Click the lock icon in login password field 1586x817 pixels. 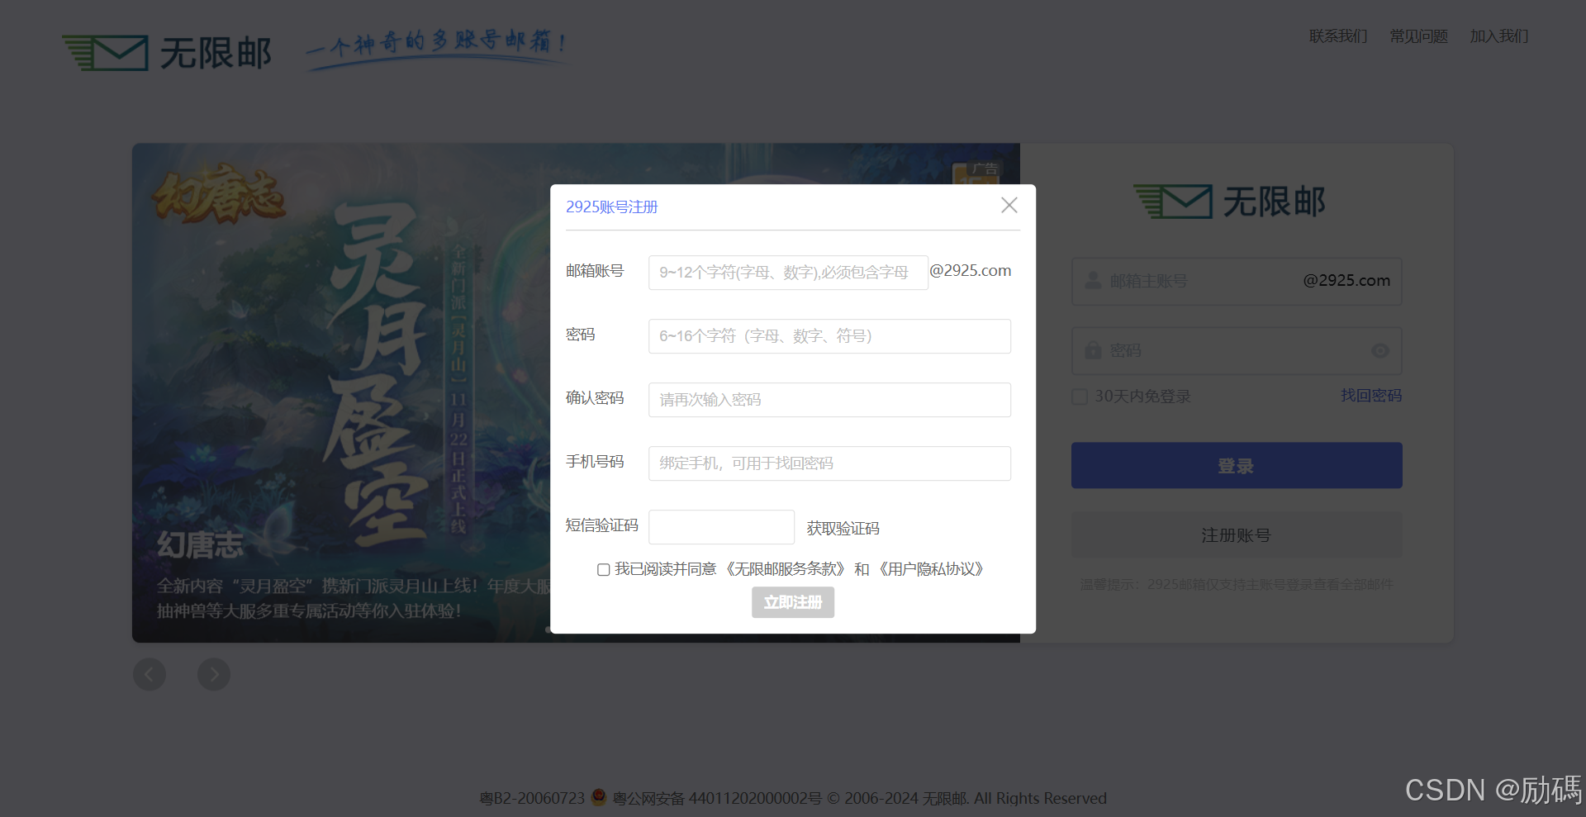[1093, 350]
